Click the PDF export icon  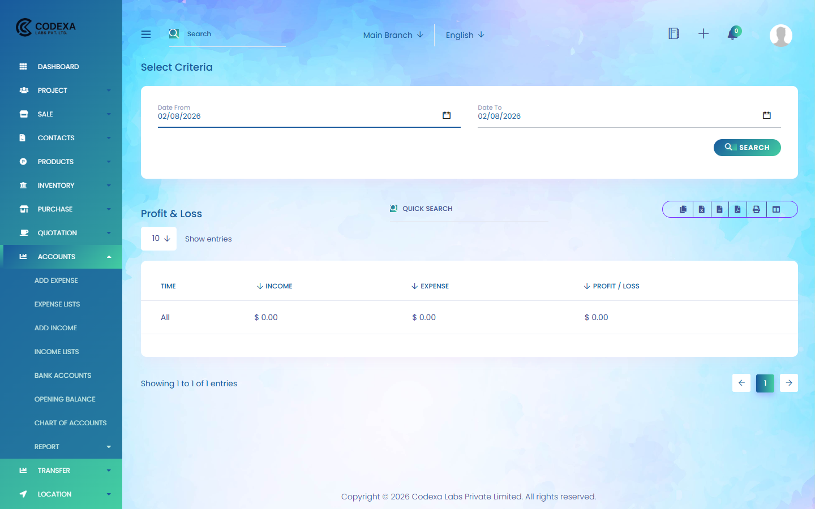738,209
